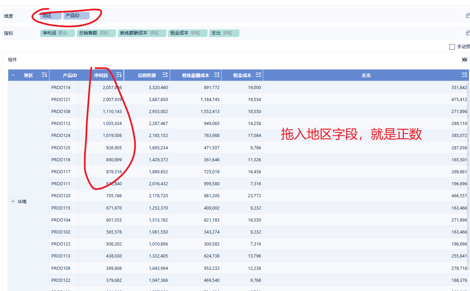
Task: Toggle the 手动预览 checkbox
Action: (x=452, y=47)
